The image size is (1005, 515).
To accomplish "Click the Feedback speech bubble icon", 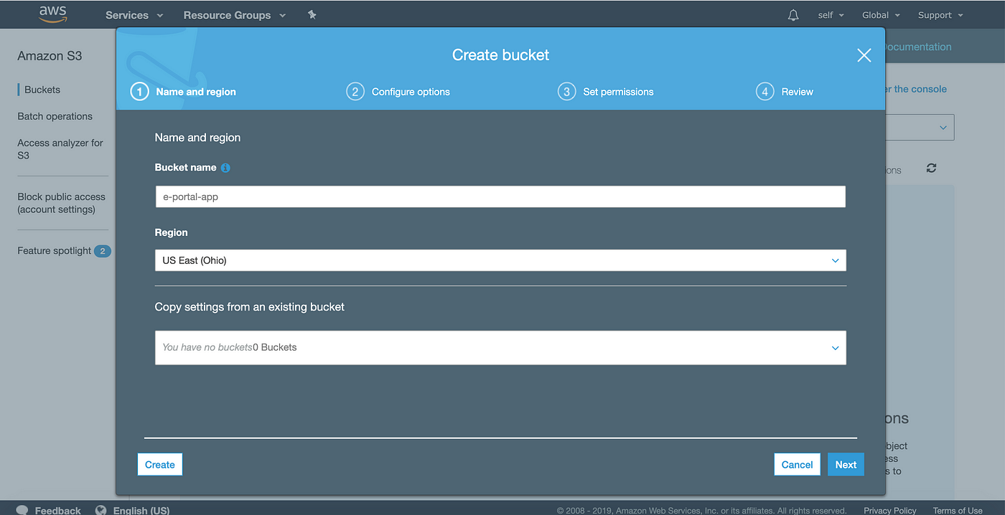I will (x=22, y=510).
